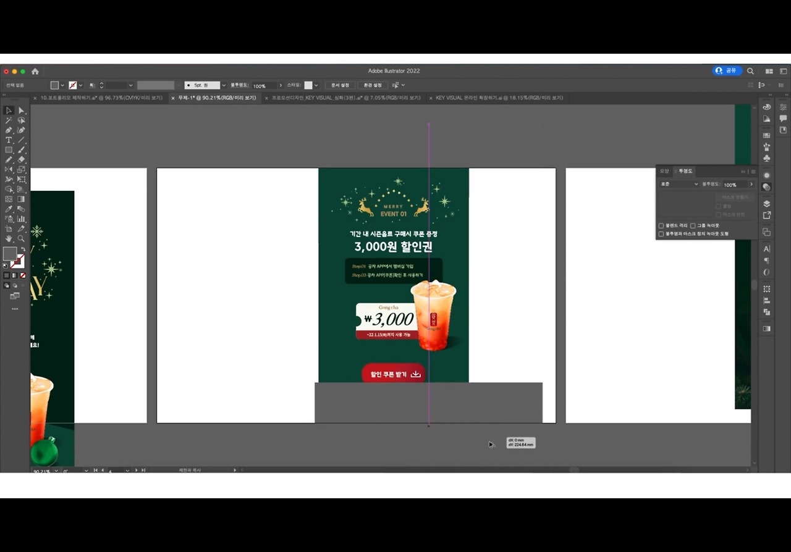Image resolution: width=791 pixels, height=552 pixels.
Task: Click the '공유' share button
Action: pos(727,71)
